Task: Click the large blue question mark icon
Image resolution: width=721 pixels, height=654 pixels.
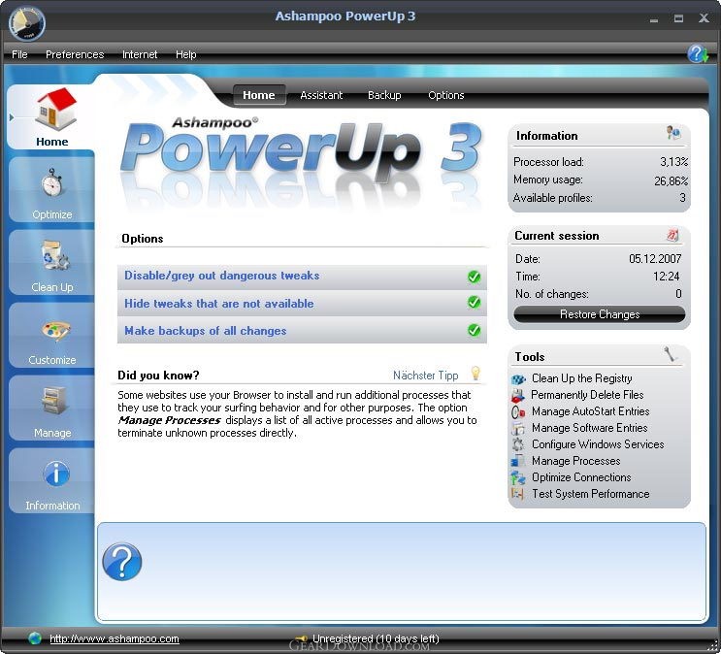Action: 122,562
